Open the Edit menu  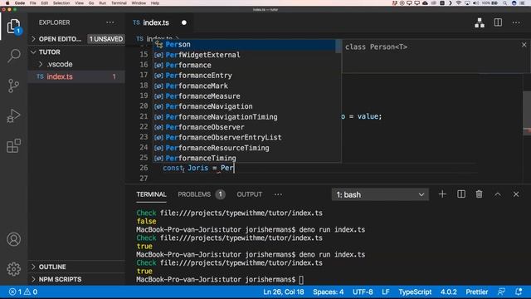[44, 3]
